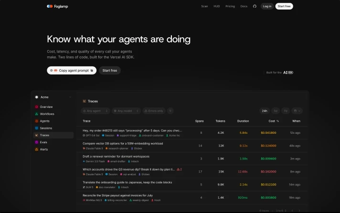Select the 7d time range
This screenshot has height=213, width=340.
[286, 111]
